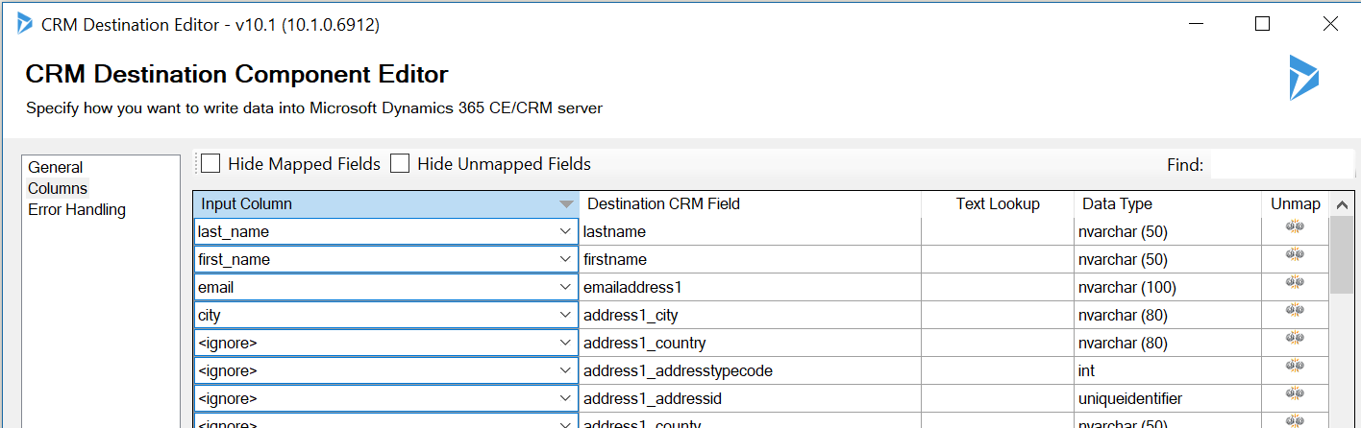Unmap the address1_addressid row icon
The image size is (1361, 428).
point(1294,393)
